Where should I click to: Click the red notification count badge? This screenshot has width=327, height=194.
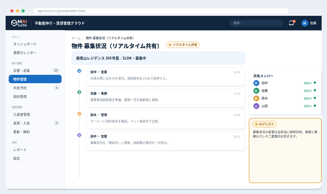[294, 21]
